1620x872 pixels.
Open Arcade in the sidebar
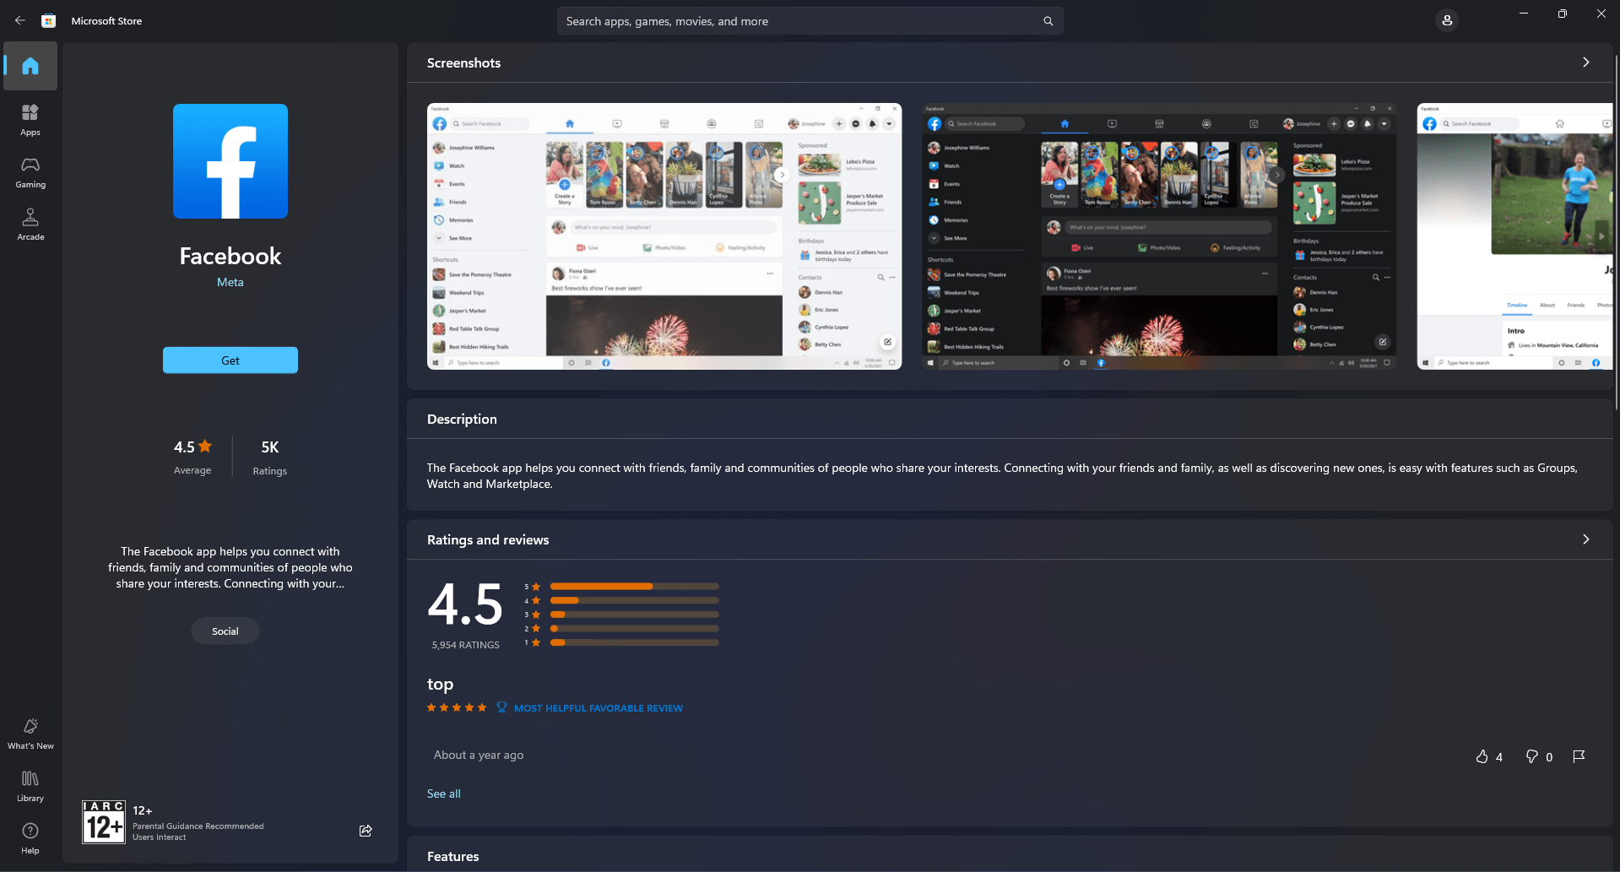click(30, 225)
